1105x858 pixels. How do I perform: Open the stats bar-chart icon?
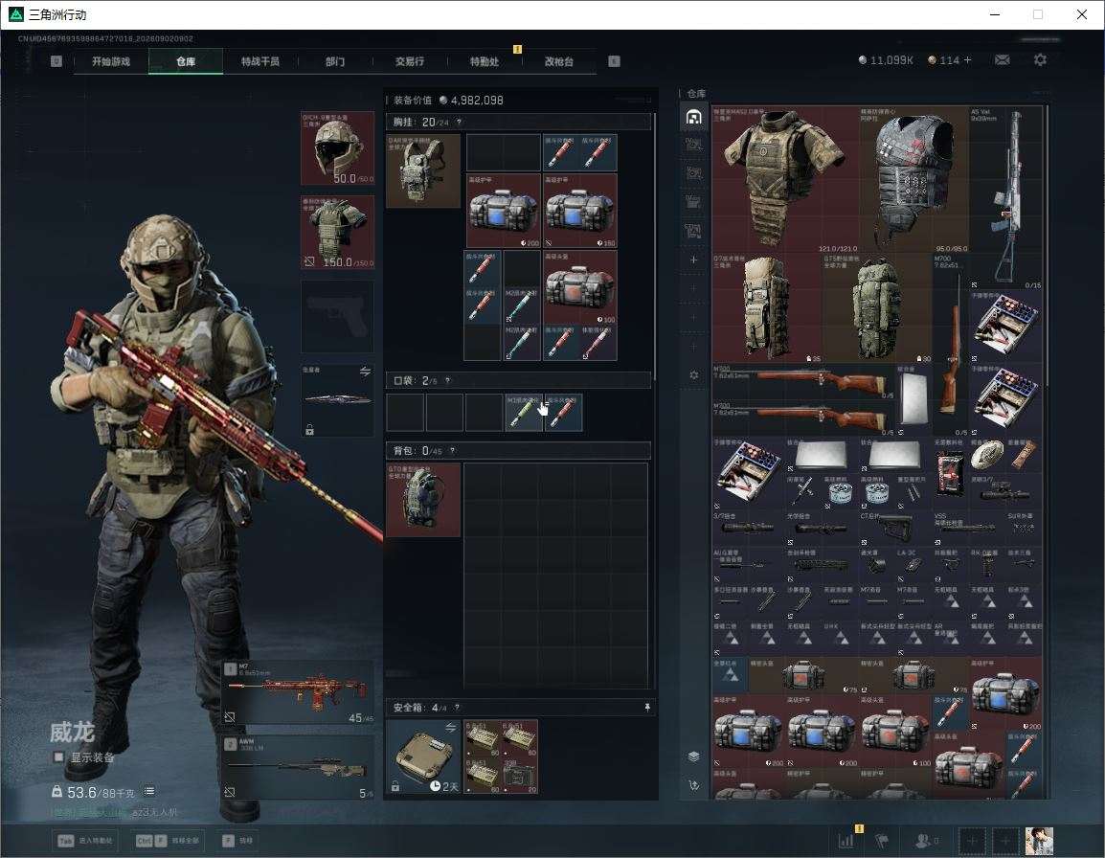[x=846, y=841]
